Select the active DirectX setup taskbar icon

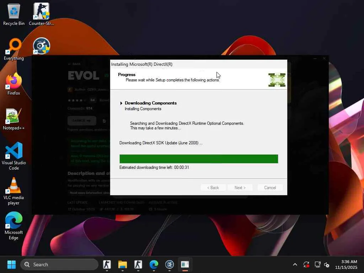(x=185, y=264)
